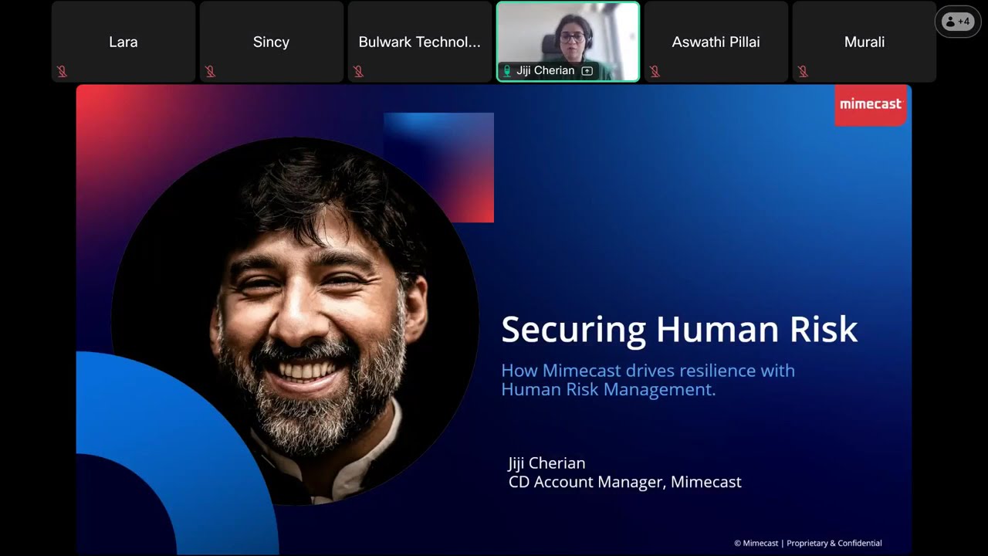The height and width of the screenshot is (556, 988).
Task: Click the presenter name 'Jiji Cherian' on the slide
Action: tap(546, 463)
